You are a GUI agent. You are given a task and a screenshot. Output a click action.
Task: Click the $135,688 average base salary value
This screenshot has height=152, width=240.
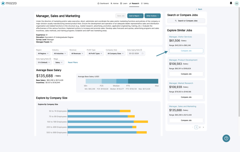click(44, 76)
